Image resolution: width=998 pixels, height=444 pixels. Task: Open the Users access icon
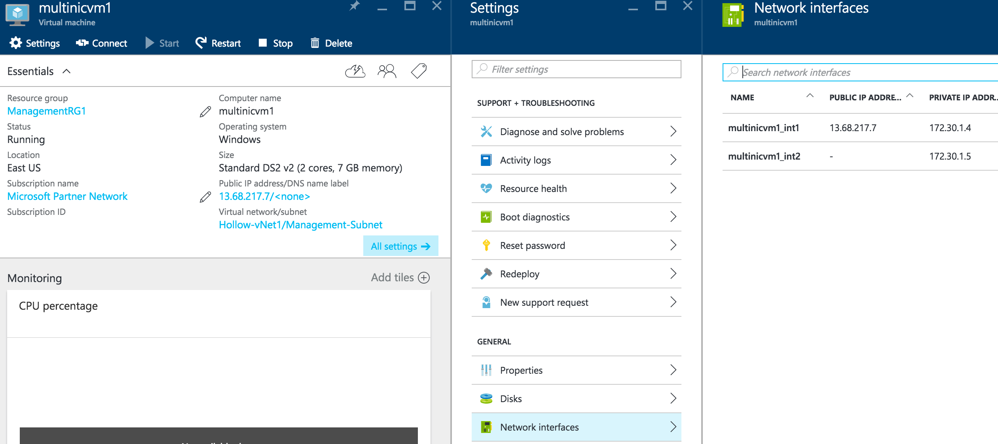[387, 71]
